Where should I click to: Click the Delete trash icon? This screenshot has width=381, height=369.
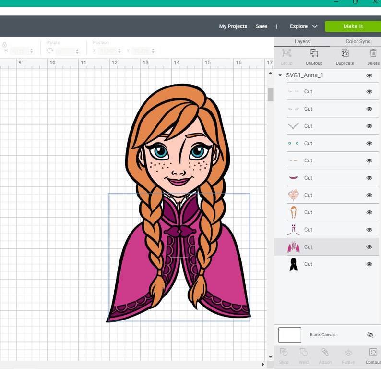pyautogui.click(x=373, y=53)
